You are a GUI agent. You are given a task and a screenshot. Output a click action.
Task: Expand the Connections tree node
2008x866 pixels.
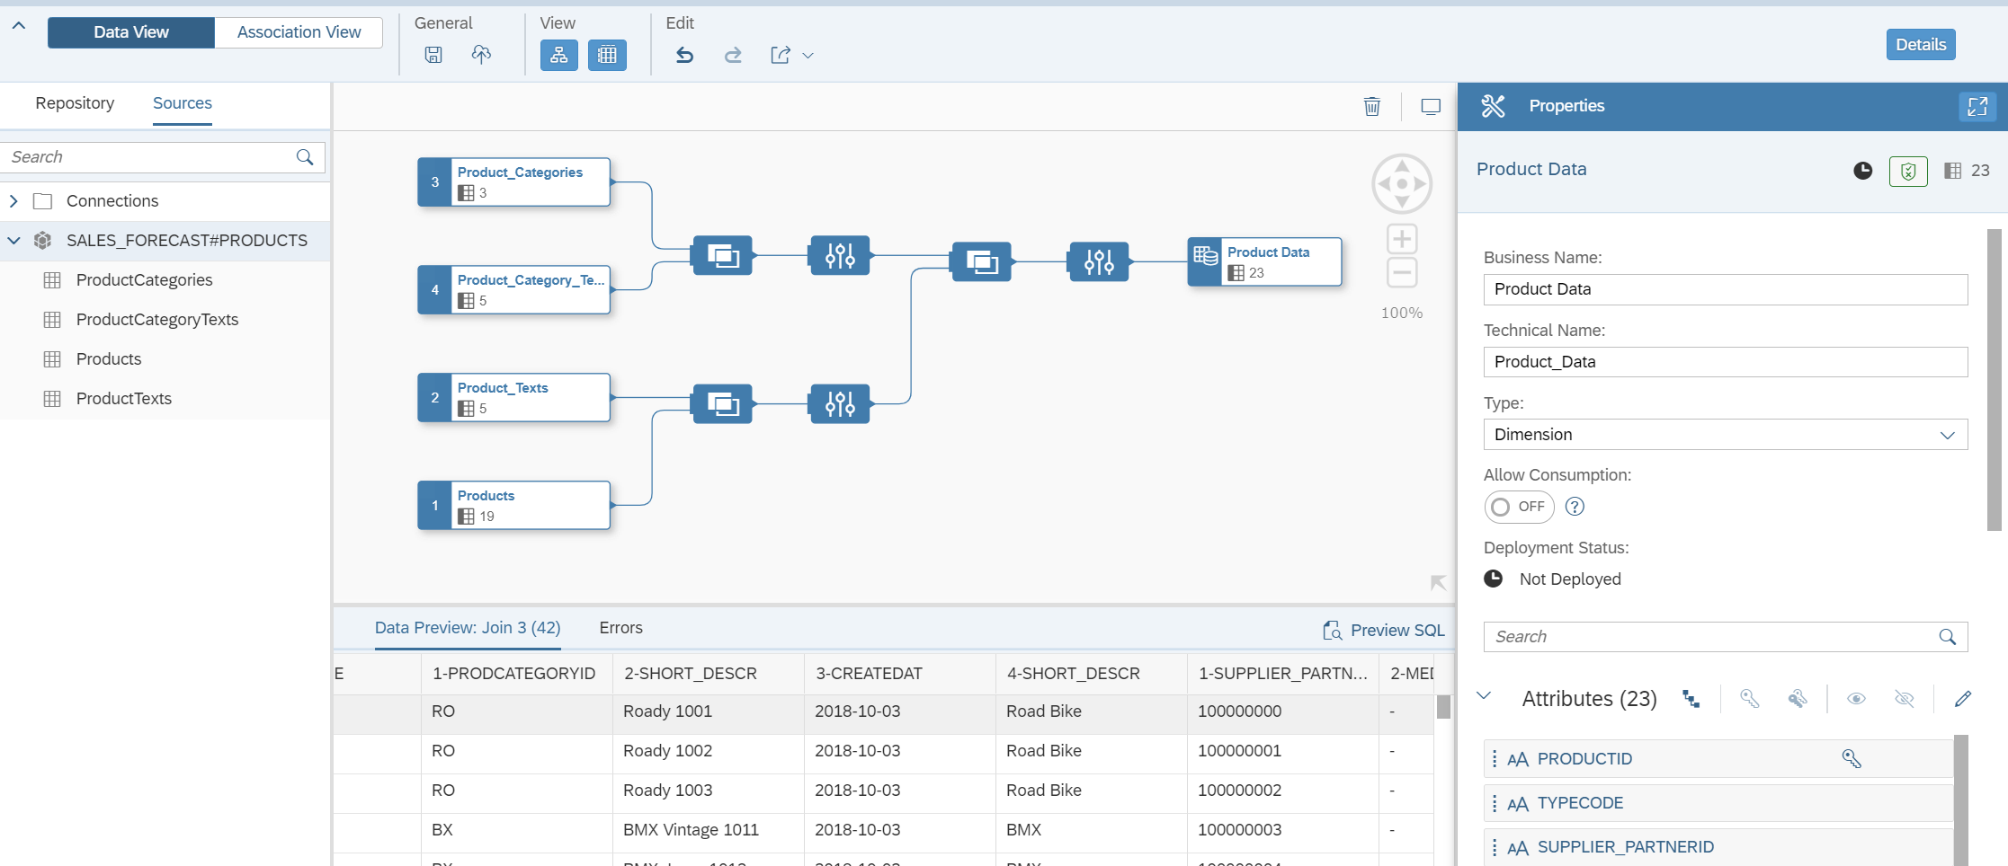(x=14, y=201)
